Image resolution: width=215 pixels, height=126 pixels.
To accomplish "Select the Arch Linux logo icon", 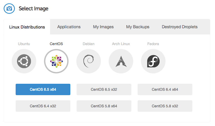I will click(x=121, y=62).
